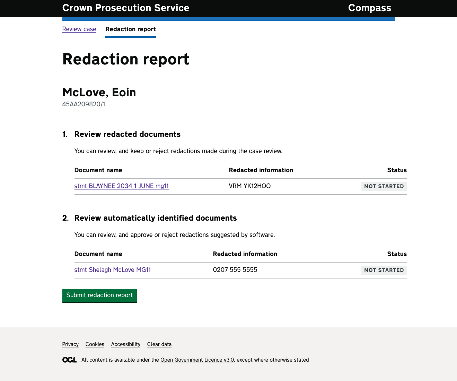Viewport: 457px width, 381px height.
Task: Click the Review automatically identified documents heading
Action: [156, 218]
